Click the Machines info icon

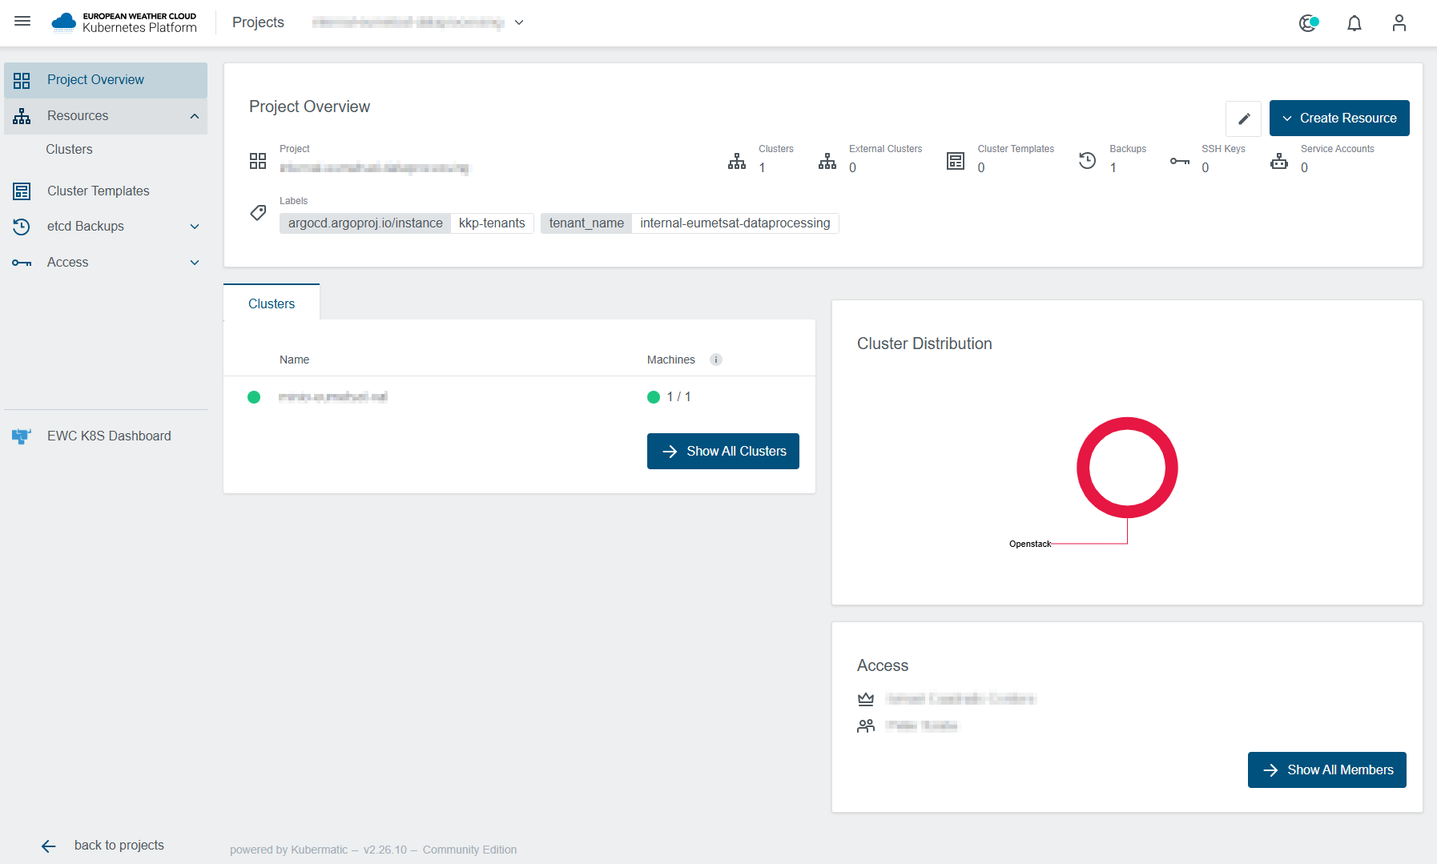(x=716, y=360)
